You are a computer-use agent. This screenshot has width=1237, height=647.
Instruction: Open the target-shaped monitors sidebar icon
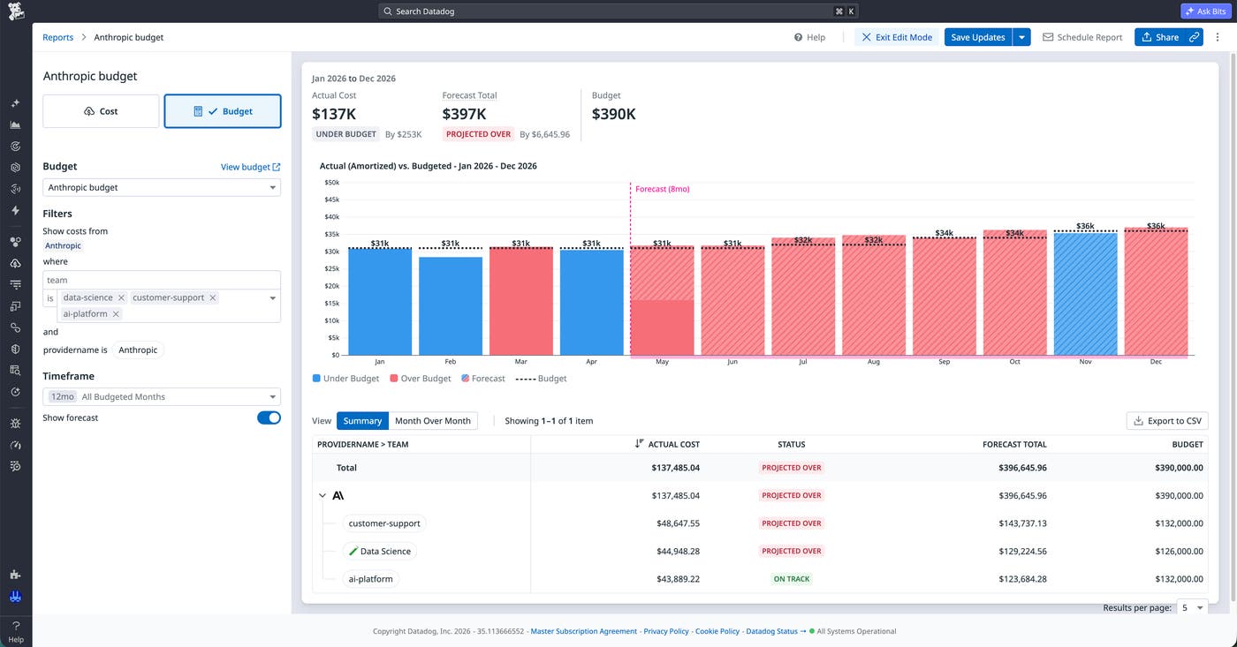(x=15, y=146)
